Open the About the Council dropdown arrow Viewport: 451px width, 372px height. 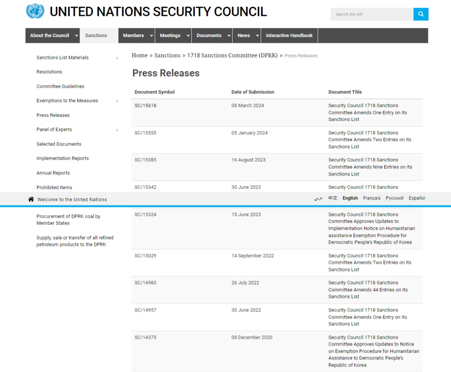[76, 36]
